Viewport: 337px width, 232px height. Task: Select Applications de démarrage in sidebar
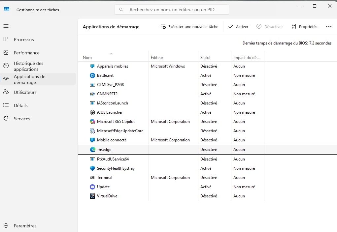click(38, 79)
